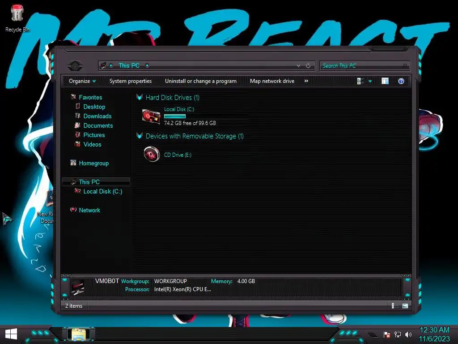
Task: Click the Documents folder icon
Action: point(77,125)
